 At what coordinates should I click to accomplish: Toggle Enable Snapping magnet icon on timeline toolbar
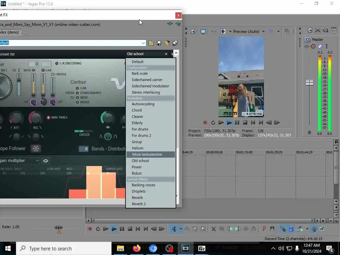pos(283,229)
